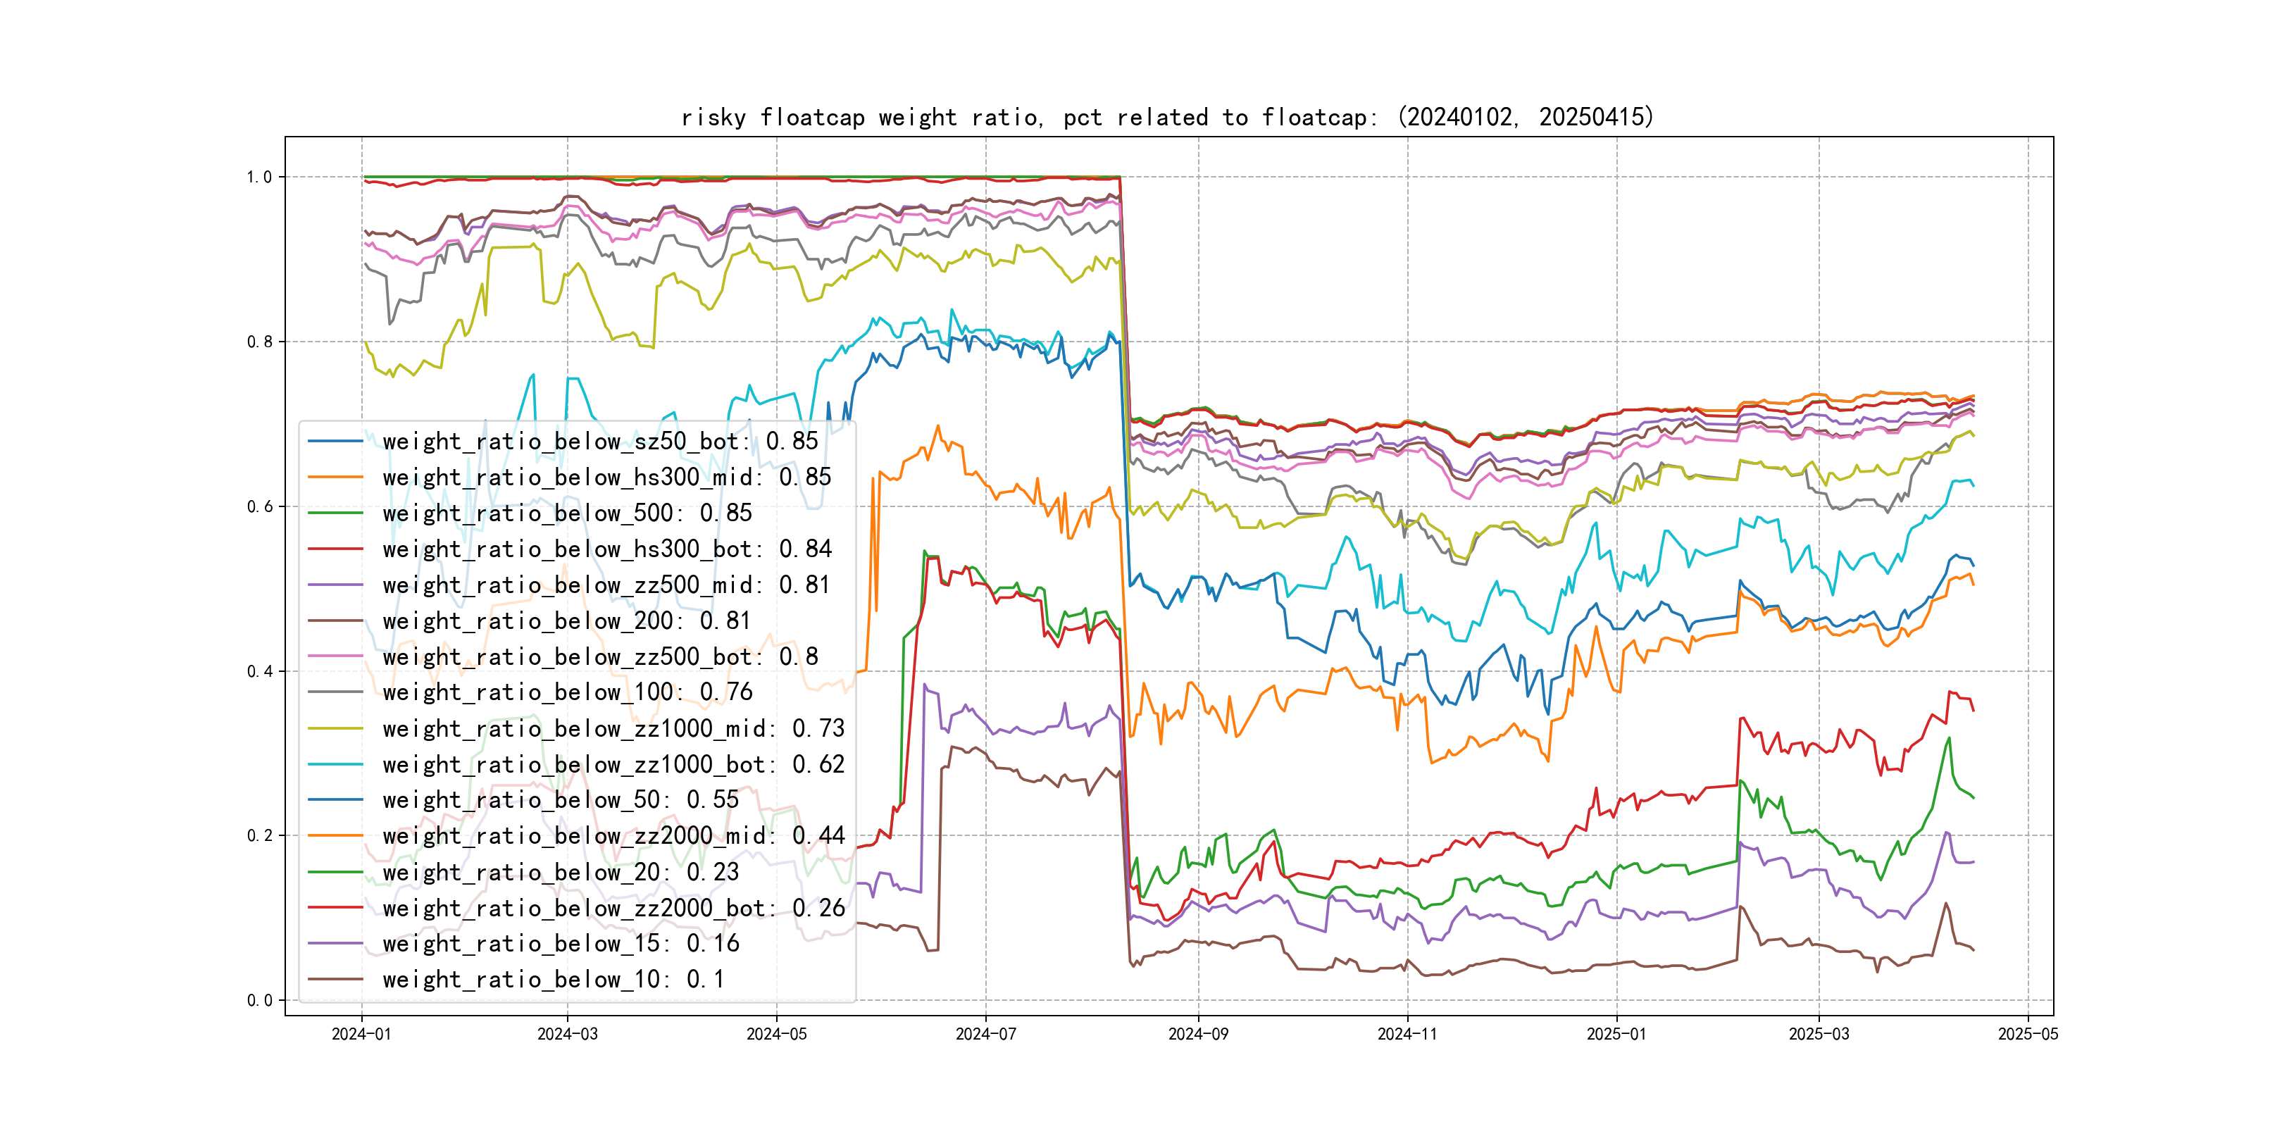Click green swatch for weight_ratio_below_20

335,872
